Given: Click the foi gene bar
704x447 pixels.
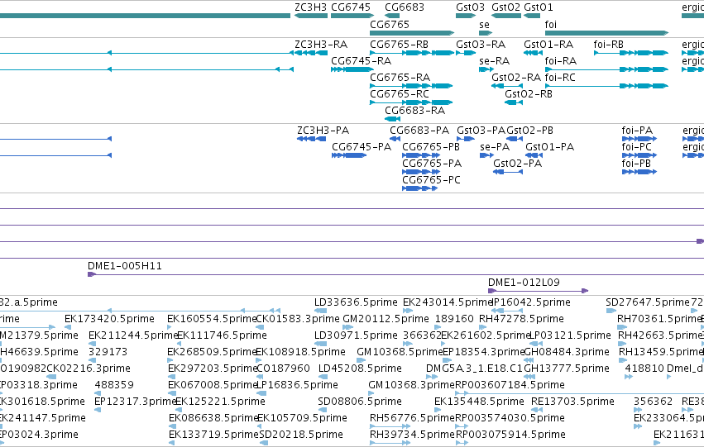Looking at the screenshot, I should pos(606,33).
